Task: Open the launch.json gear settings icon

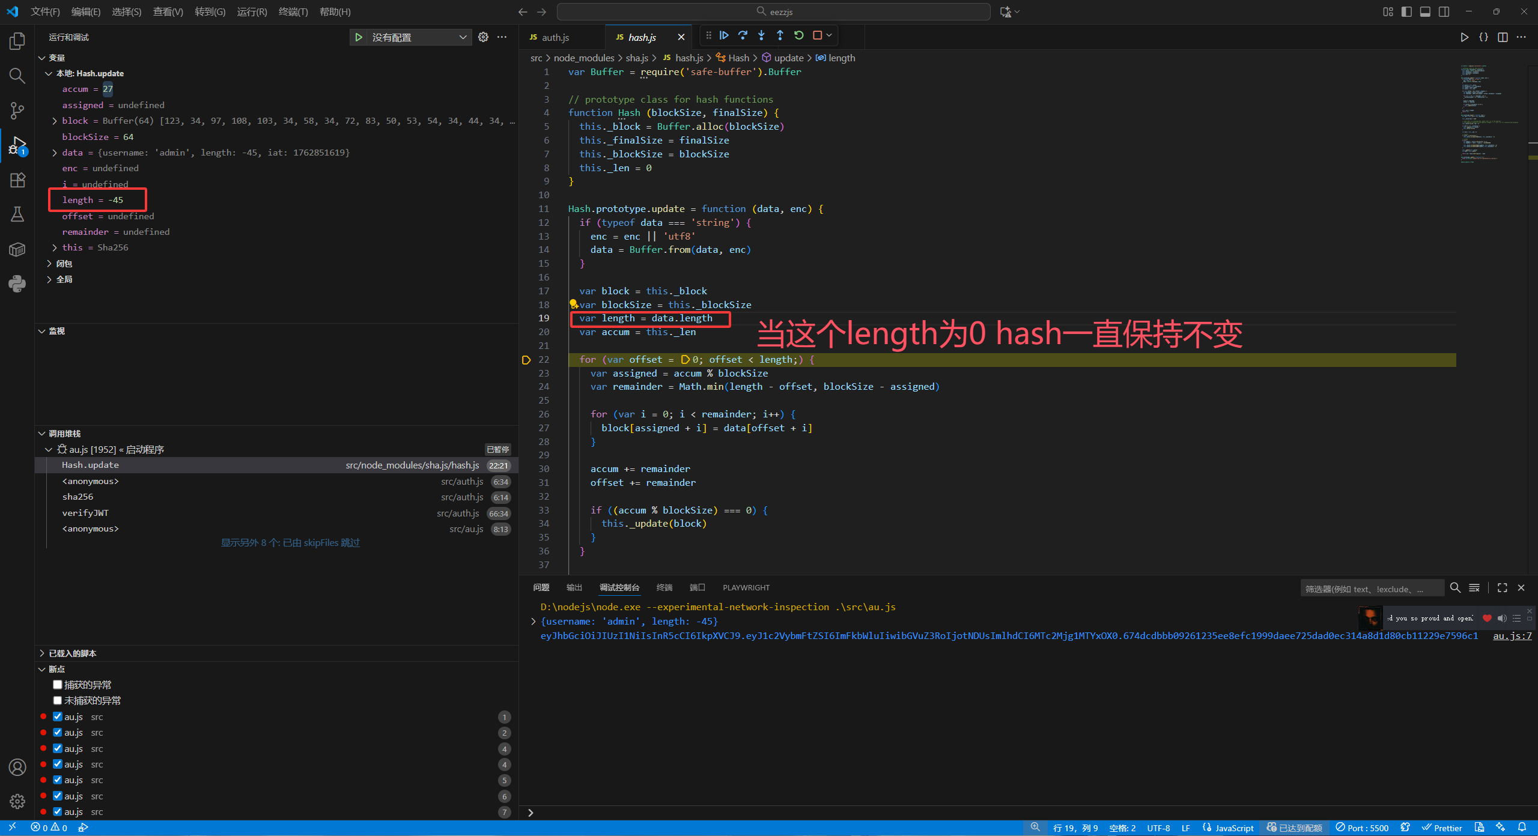Action: click(483, 37)
